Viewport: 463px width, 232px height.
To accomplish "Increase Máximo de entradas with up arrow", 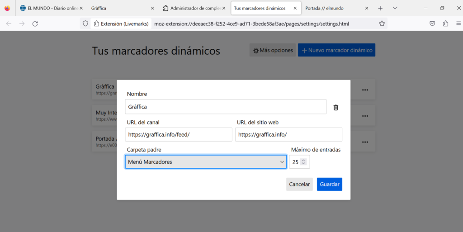I will [x=303, y=160].
